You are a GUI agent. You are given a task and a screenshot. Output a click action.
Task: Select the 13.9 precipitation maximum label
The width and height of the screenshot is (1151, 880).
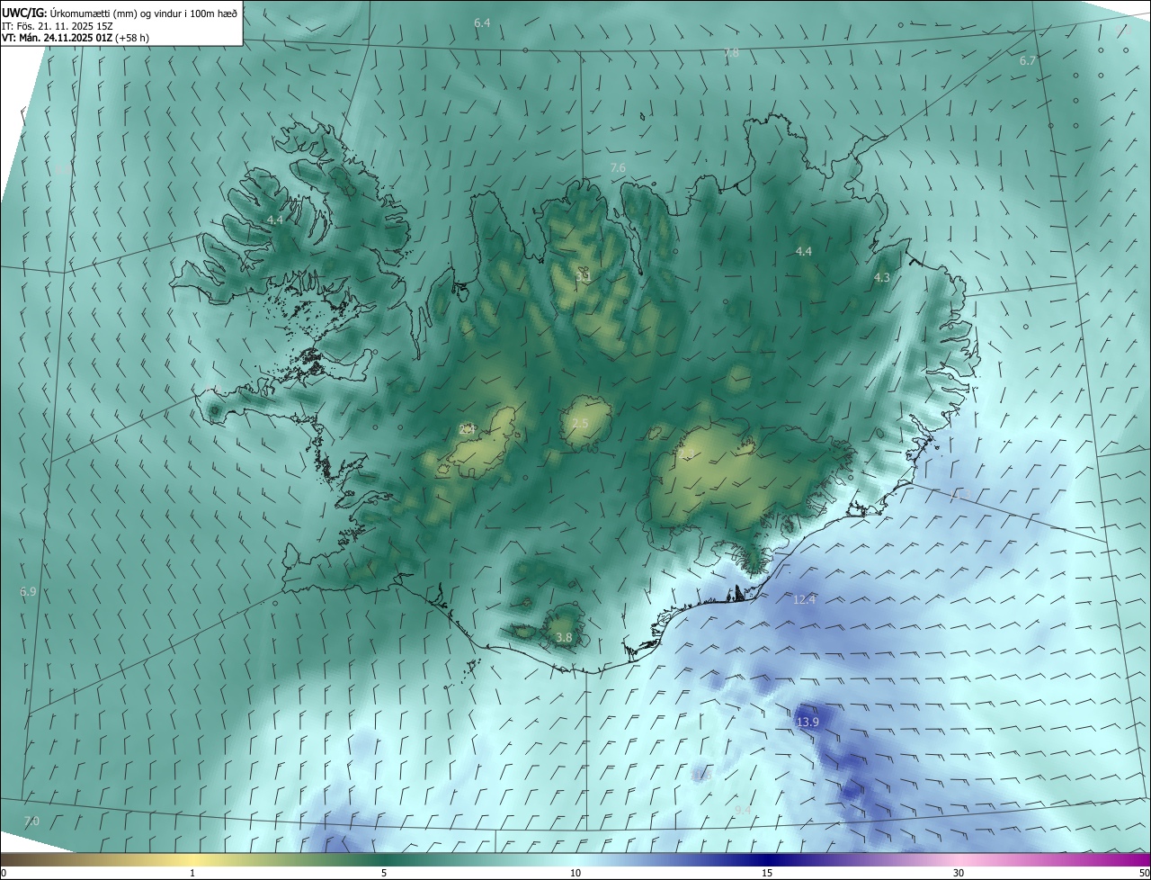coord(807,723)
